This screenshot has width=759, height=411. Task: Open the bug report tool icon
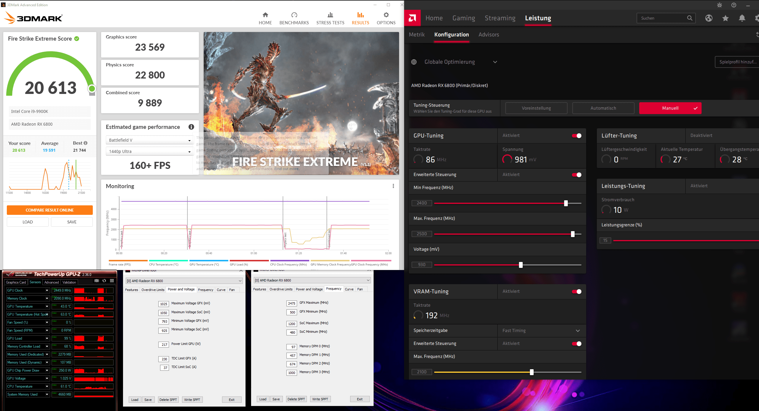coord(719,5)
